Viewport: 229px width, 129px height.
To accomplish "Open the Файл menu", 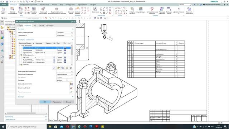I will (x=4, y=5).
